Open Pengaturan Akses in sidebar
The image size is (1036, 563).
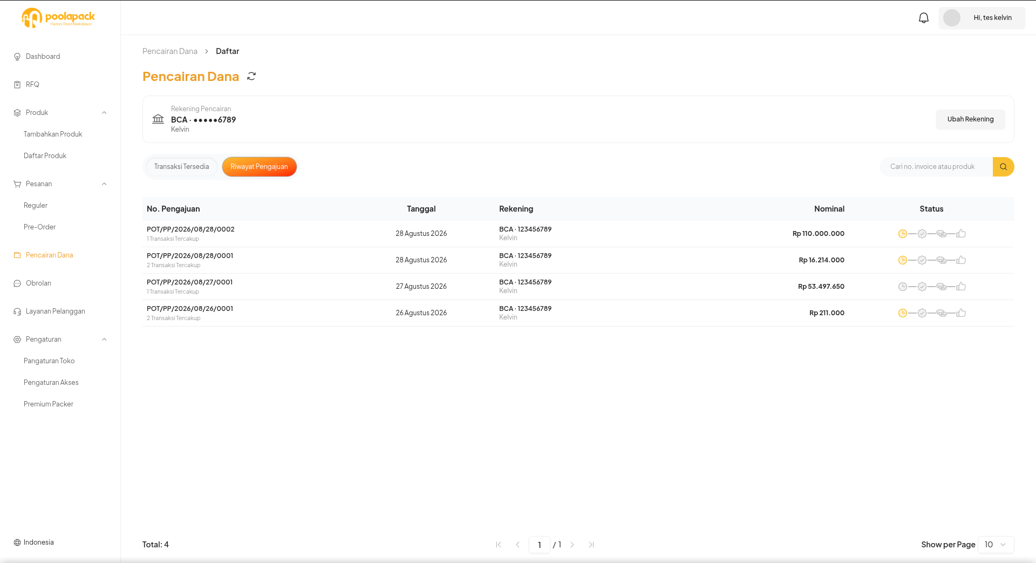point(51,383)
